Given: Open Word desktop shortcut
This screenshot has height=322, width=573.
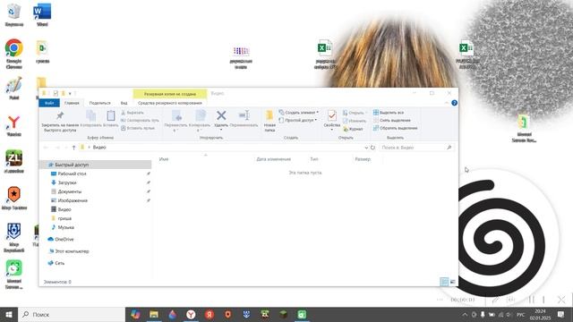Looking at the screenshot, I should click(42, 14).
